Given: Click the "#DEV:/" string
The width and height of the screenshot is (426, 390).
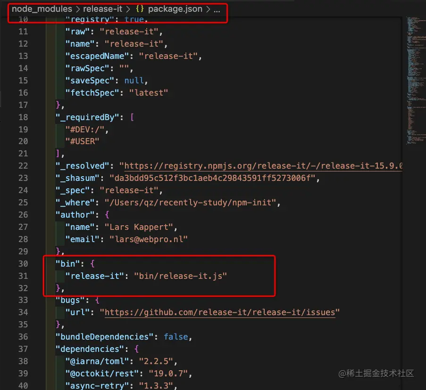Looking at the screenshot, I should pyautogui.click(x=84, y=130).
